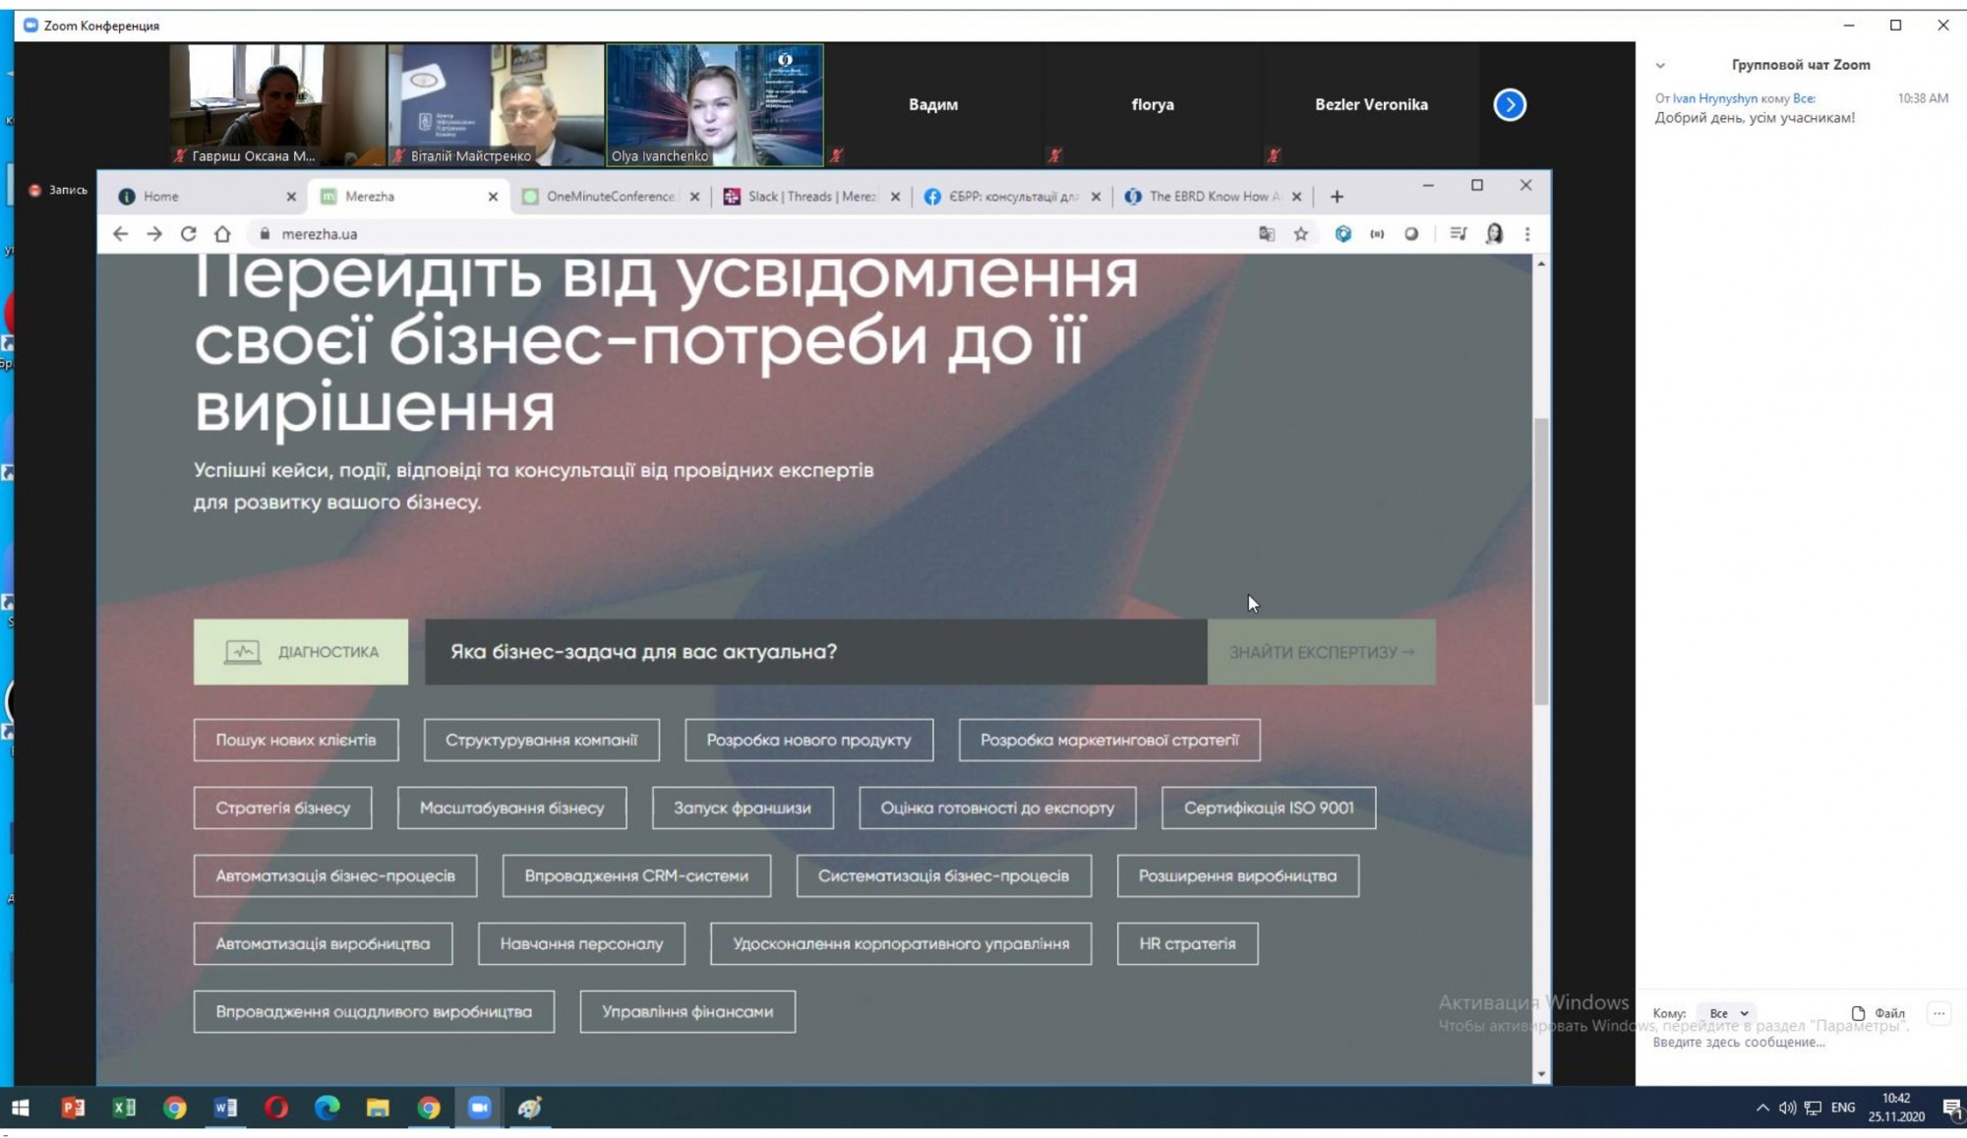The height and width of the screenshot is (1138, 1967).
Task: Click the page scrollbar down arrow
Action: click(1541, 1075)
